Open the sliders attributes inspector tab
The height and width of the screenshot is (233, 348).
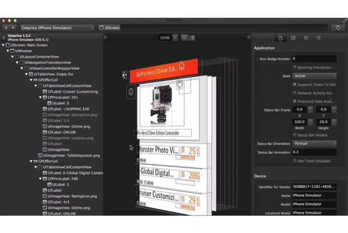[306, 38]
